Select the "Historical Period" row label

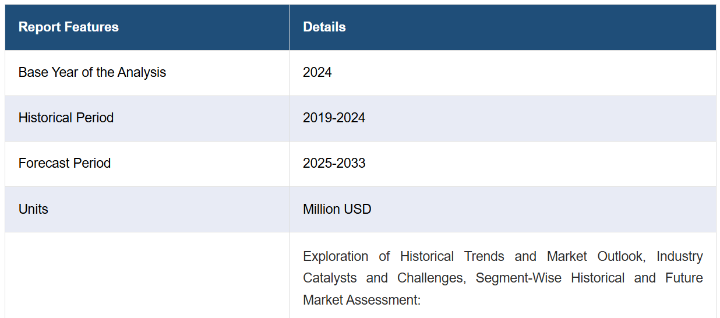pos(66,118)
